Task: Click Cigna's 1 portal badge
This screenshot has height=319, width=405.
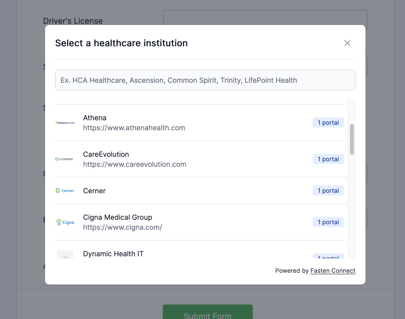Action: (328, 222)
